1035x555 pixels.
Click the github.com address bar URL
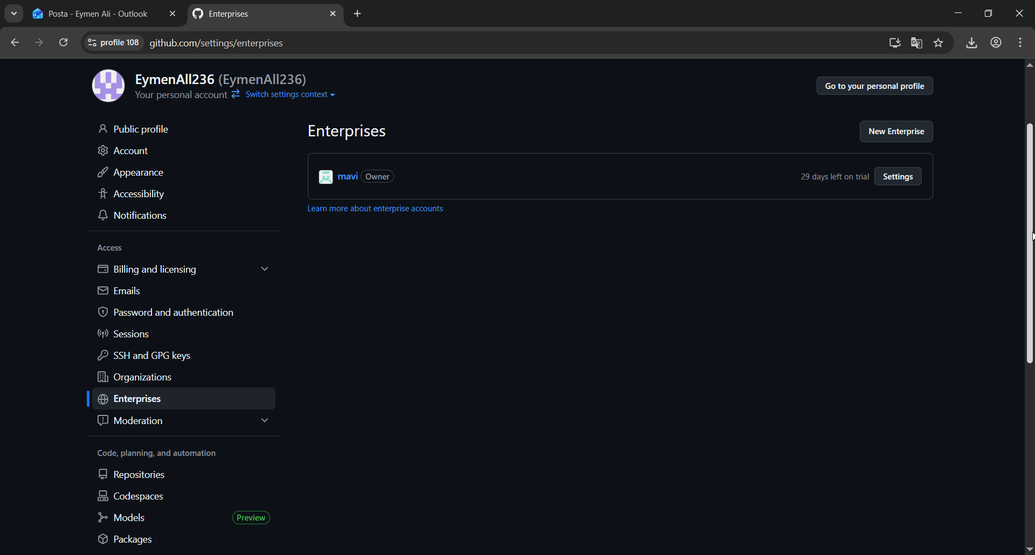click(x=216, y=43)
